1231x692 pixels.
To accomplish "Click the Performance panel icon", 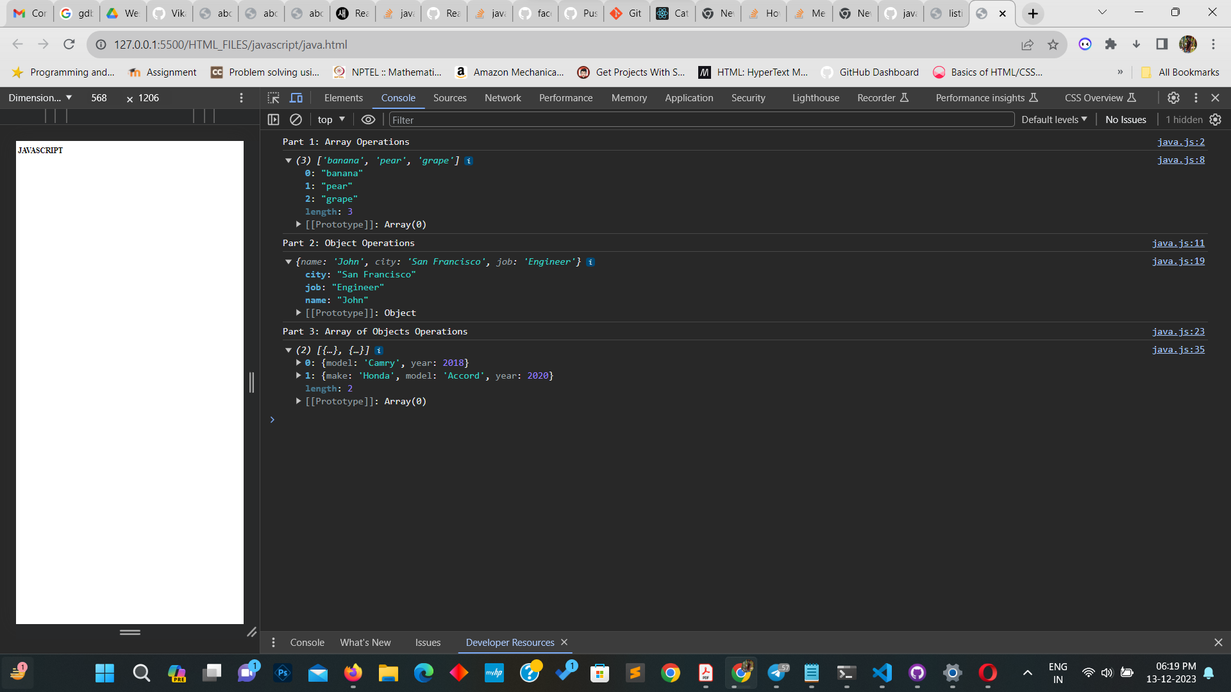I will (567, 97).
